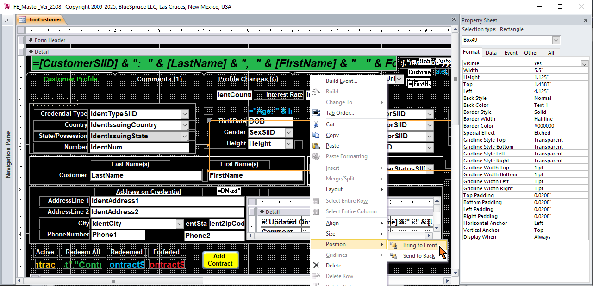Image resolution: width=593 pixels, height=286 pixels.
Task: Choose Build Event... from the context menu
Action: pos(349,81)
